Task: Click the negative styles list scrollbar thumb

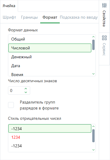Action: click(93, 136)
